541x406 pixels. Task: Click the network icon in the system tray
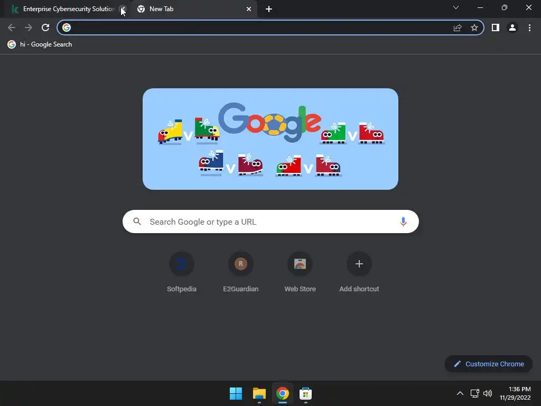(x=475, y=393)
